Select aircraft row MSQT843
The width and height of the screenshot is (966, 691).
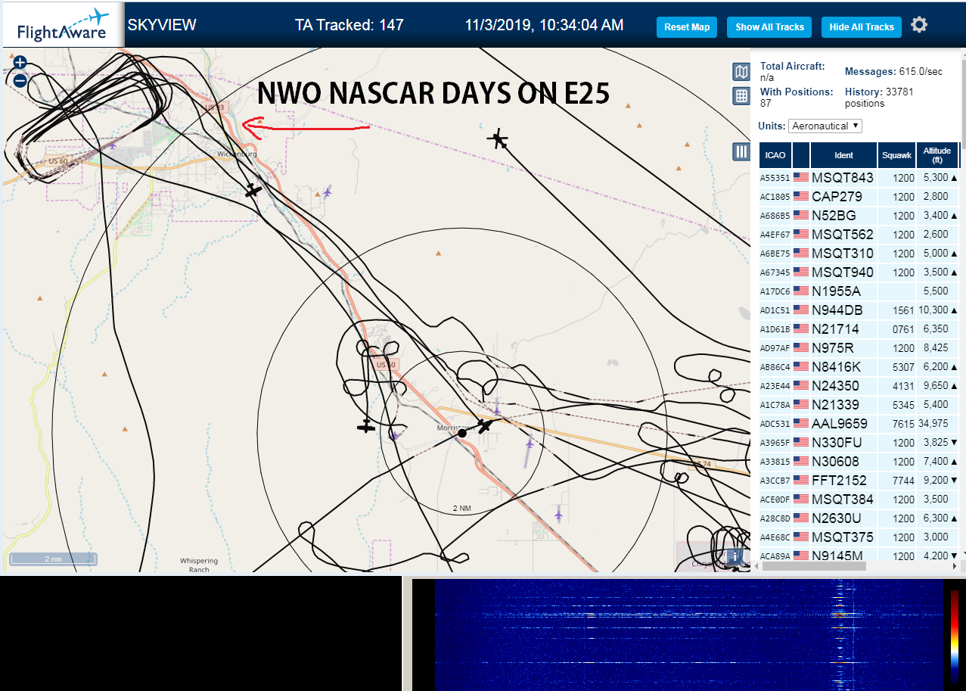(859, 178)
